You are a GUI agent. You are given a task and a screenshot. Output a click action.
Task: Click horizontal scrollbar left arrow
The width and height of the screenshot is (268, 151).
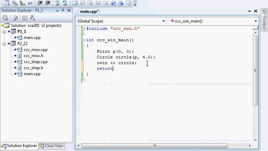tap(78, 146)
